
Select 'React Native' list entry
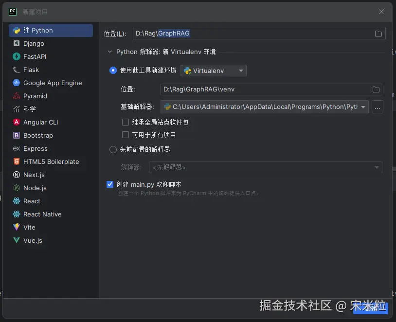42,214
